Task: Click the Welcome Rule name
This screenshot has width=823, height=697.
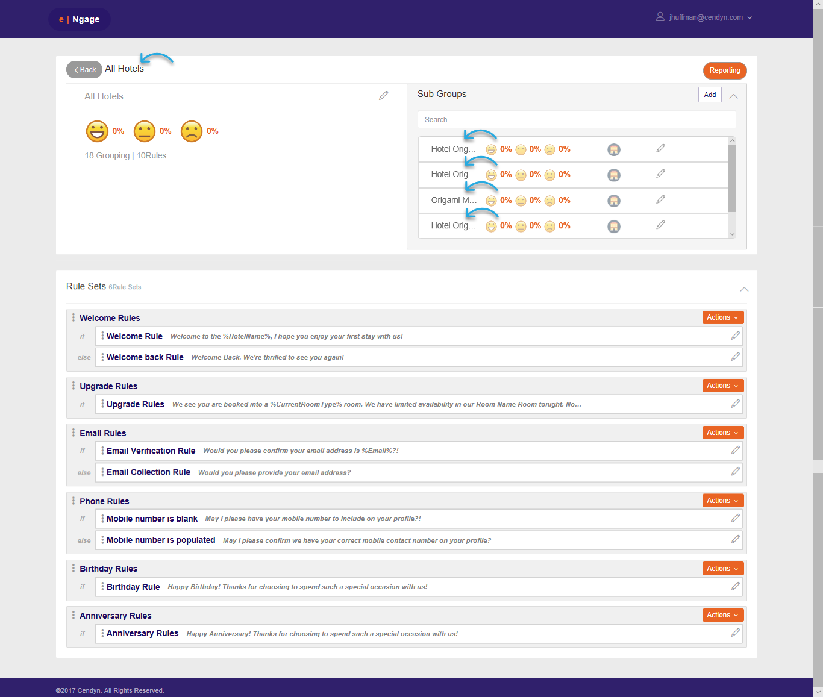Action: tap(134, 336)
